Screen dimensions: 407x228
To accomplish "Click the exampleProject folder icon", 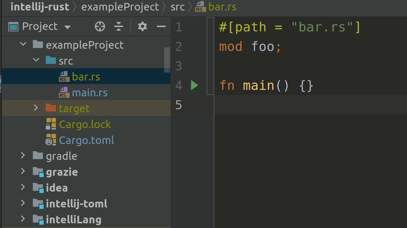I will point(38,44).
